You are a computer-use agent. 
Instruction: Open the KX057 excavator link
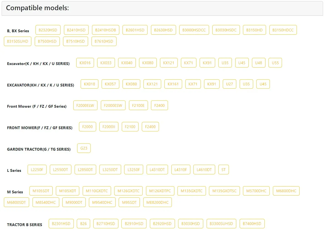click(110, 84)
